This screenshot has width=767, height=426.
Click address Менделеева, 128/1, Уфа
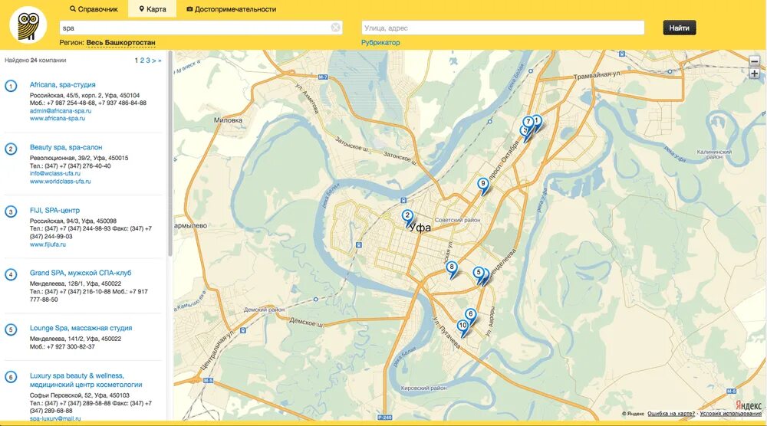[75, 283]
